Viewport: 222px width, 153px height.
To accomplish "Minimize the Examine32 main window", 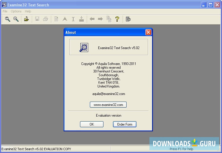I will (204, 5).
